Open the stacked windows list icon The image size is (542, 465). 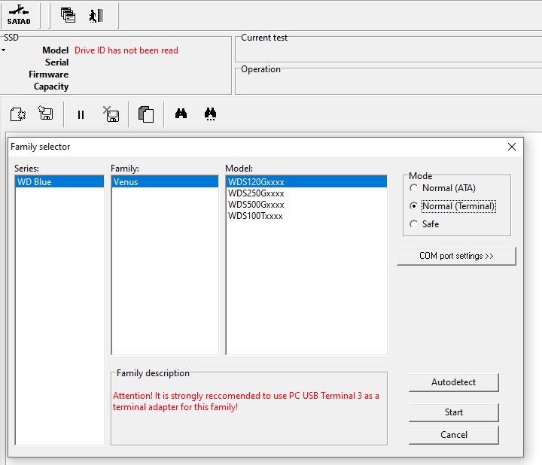tap(68, 15)
